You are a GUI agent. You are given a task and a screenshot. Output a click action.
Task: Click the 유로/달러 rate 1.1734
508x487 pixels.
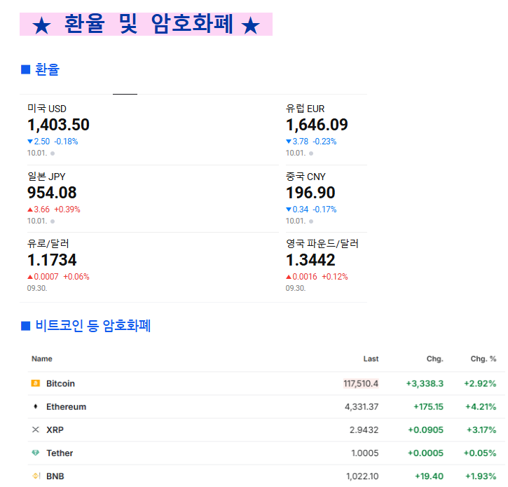(52, 260)
